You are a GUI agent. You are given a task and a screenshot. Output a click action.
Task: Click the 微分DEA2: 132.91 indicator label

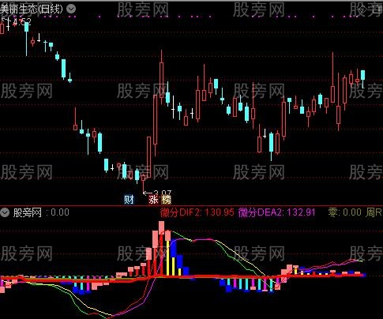click(x=276, y=212)
